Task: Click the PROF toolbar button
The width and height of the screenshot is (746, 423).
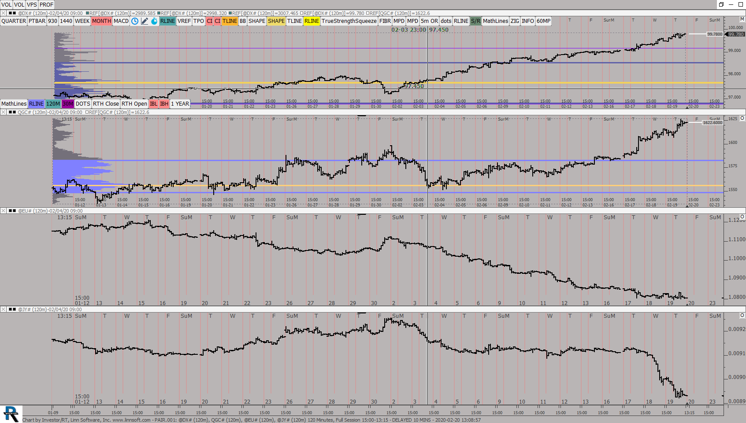Action: 46,5
